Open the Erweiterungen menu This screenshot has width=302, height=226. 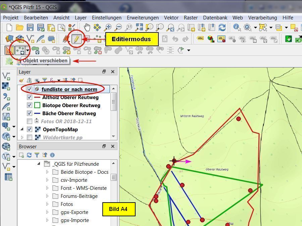tap(143, 17)
